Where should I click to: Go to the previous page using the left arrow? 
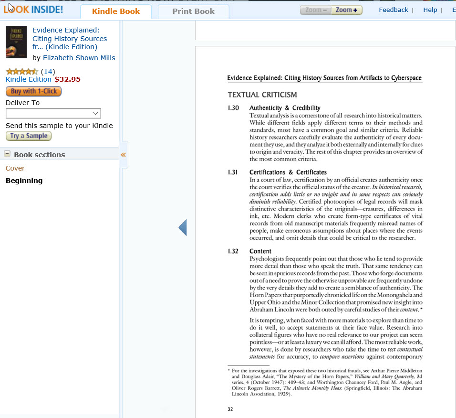(x=183, y=227)
